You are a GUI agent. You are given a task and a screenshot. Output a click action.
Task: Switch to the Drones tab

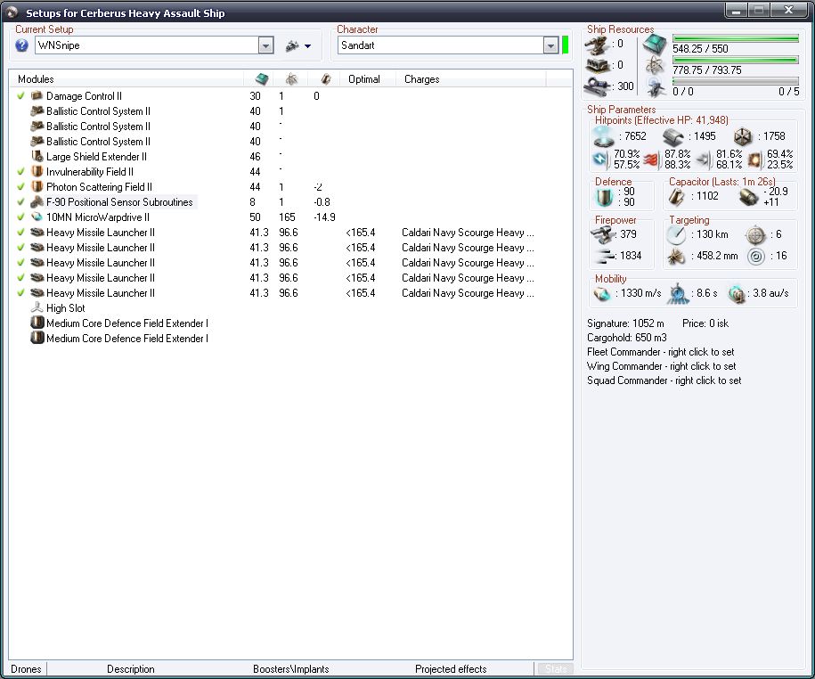click(26, 669)
